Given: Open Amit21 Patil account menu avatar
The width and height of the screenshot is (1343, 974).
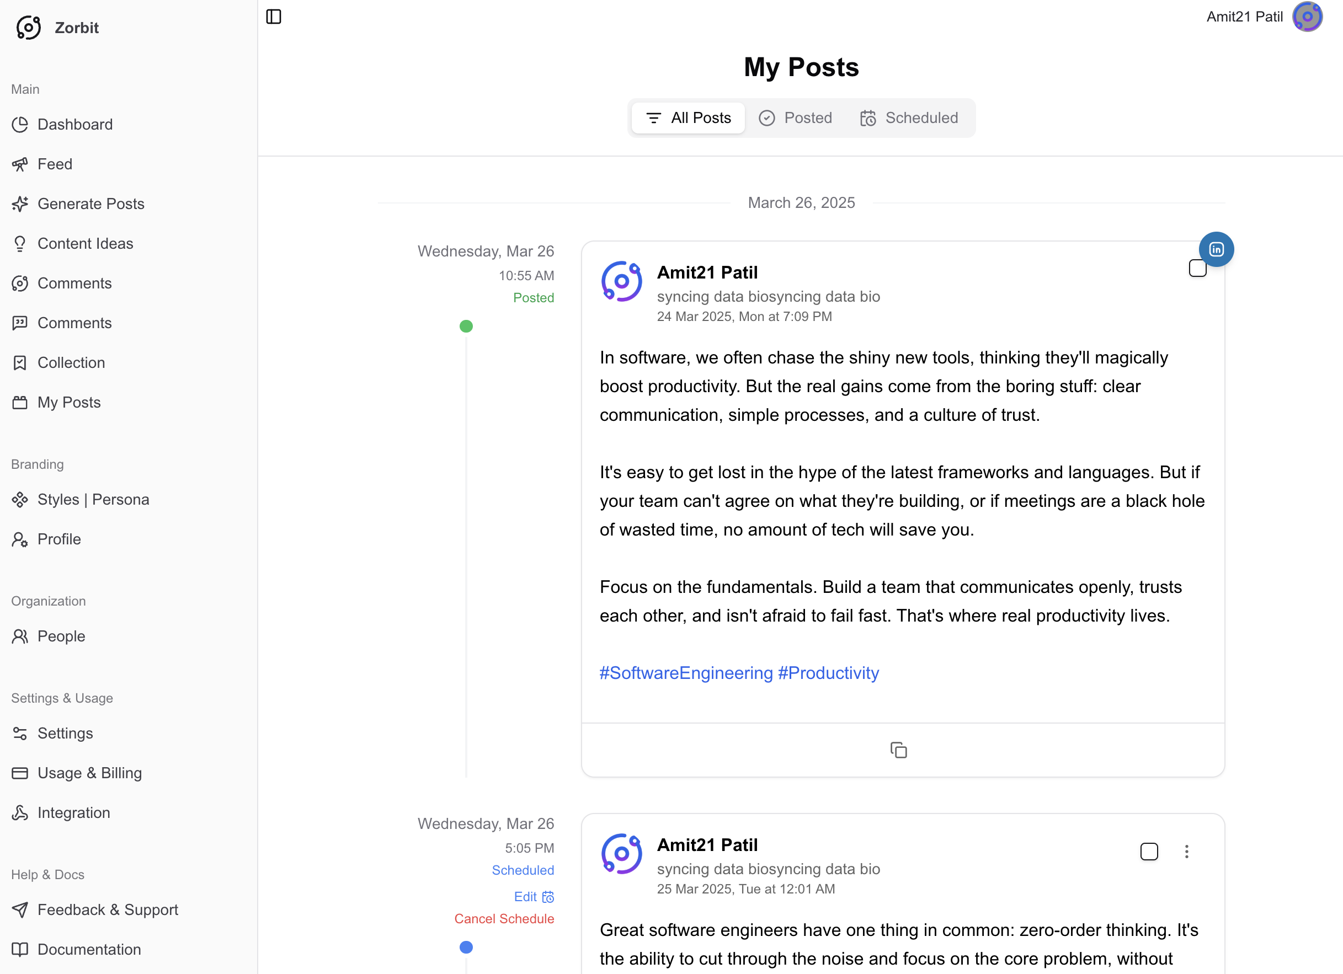Looking at the screenshot, I should [x=1307, y=17].
